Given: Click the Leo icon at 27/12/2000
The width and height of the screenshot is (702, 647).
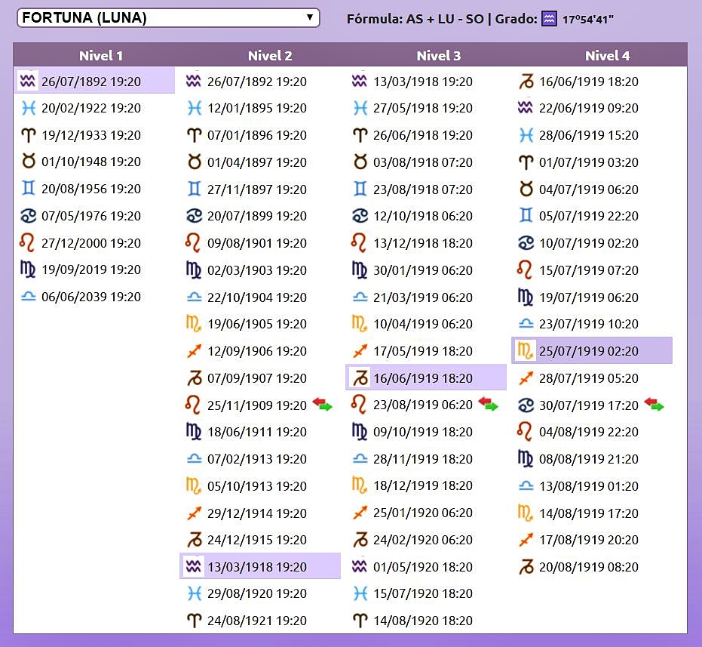Looking at the screenshot, I should point(28,243).
